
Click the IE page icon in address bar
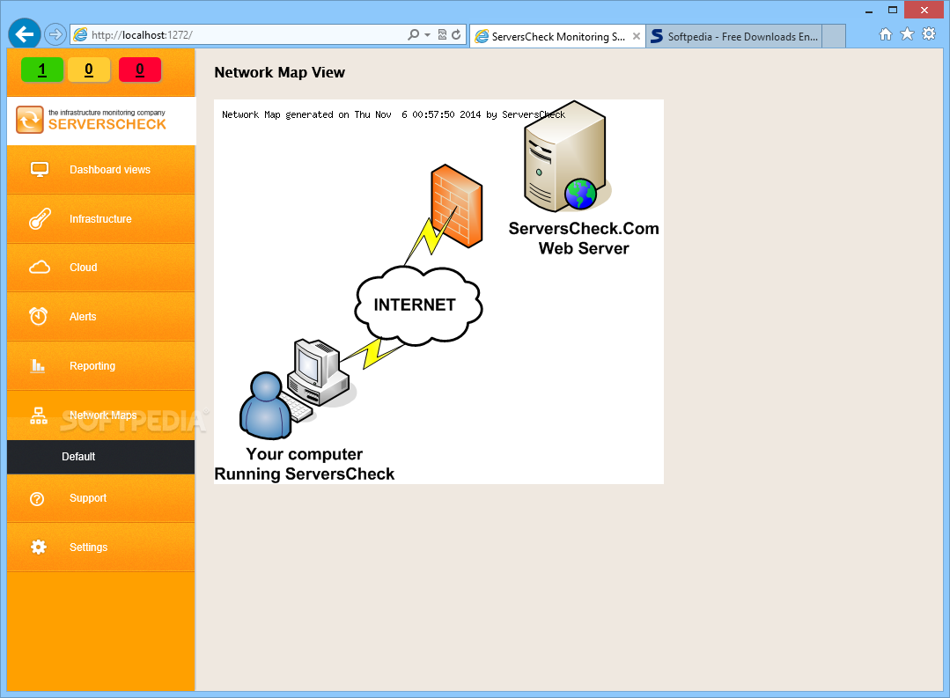tap(80, 35)
